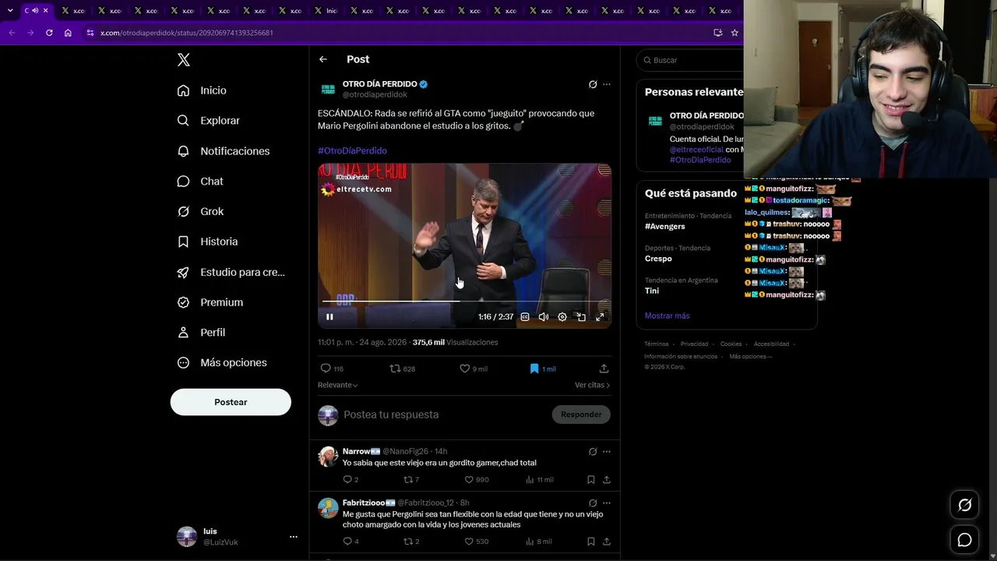Go back using the Post header arrow
The width and height of the screenshot is (997, 561).
[323, 59]
